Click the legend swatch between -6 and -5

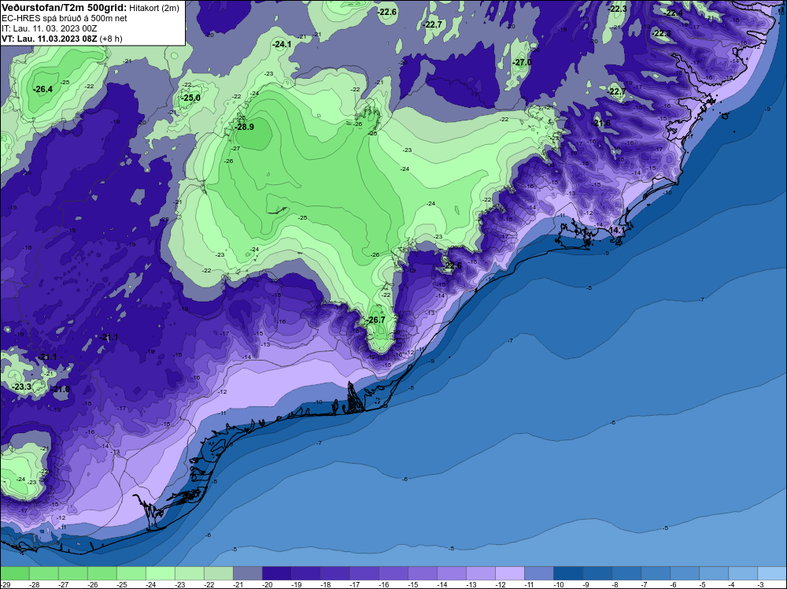coord(685,573)
